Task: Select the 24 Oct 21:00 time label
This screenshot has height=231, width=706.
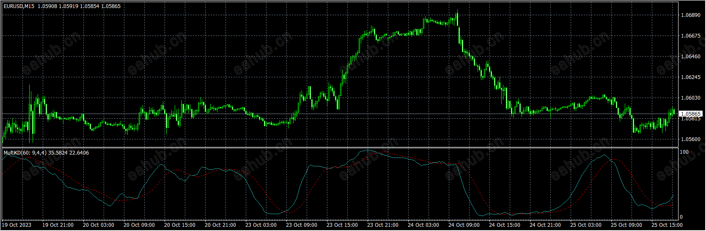Action: click(545, 225)
